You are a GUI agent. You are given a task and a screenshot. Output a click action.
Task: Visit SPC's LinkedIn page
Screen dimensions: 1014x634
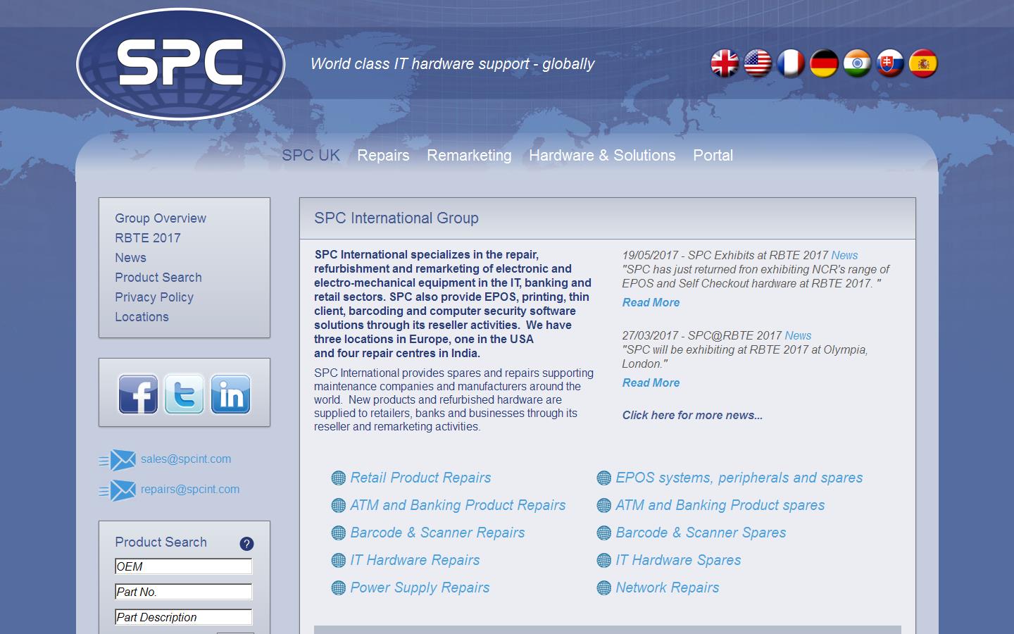pyautogui.click(x=231, y=394)
